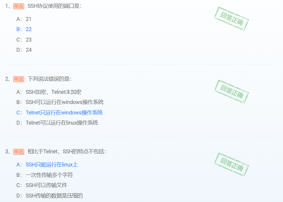Select option C: 23 in question 1

[x=24, y=40]
